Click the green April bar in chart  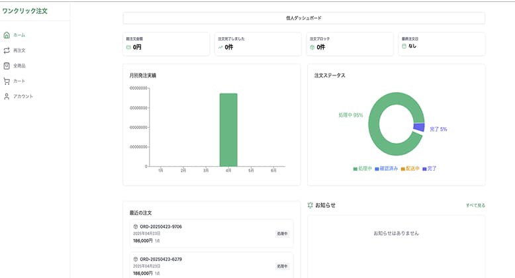coord(228,130)
